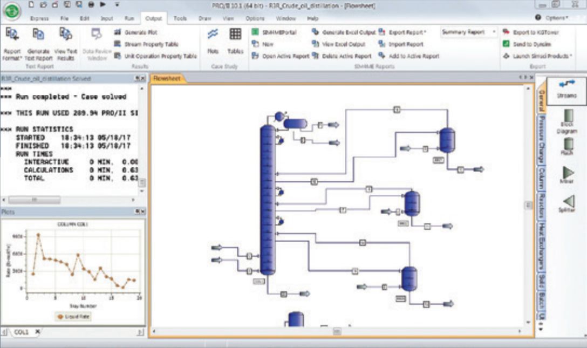Expand Launch Simsci Products dropdown
587x348 pixels.
click(x=571, y=56)
